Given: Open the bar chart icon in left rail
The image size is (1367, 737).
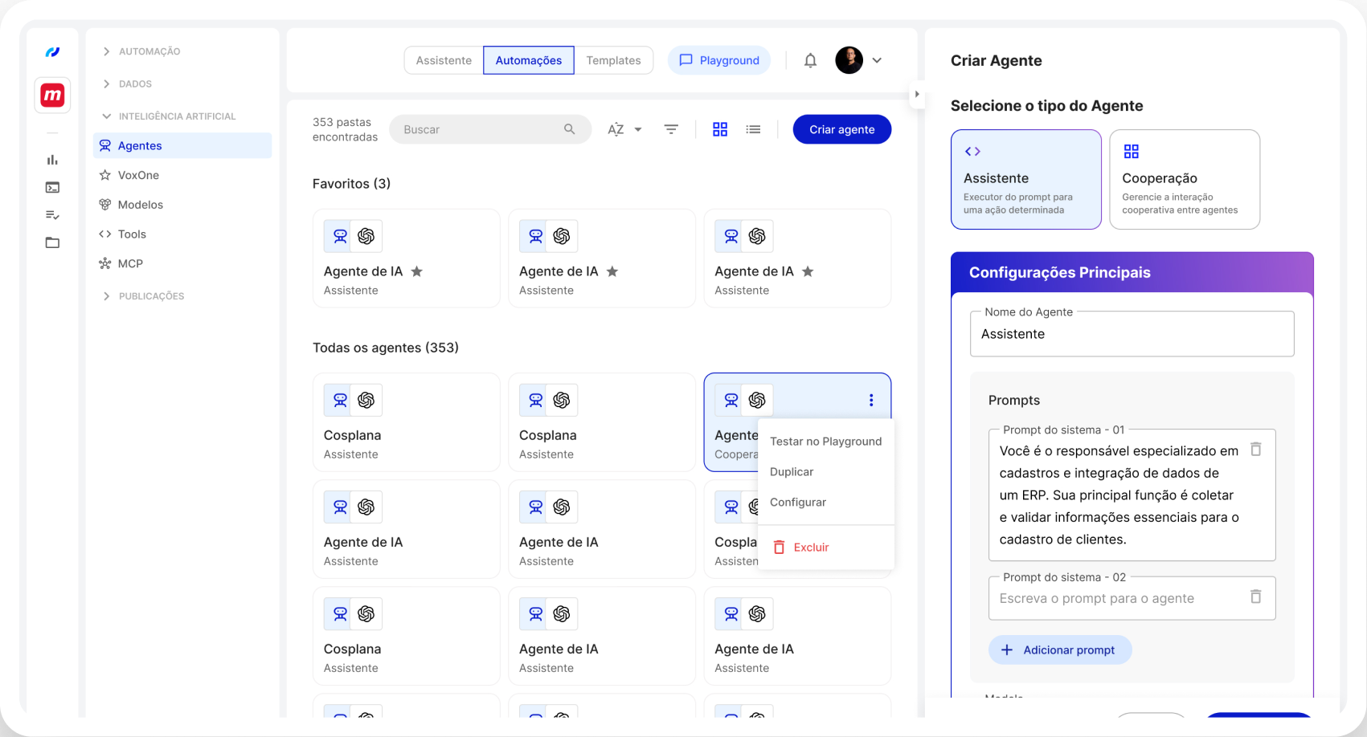Looking at the screenshot, I should [x=52, y=160].
